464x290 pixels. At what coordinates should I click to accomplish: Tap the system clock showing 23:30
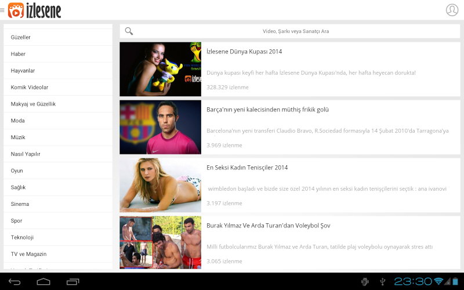413,282
